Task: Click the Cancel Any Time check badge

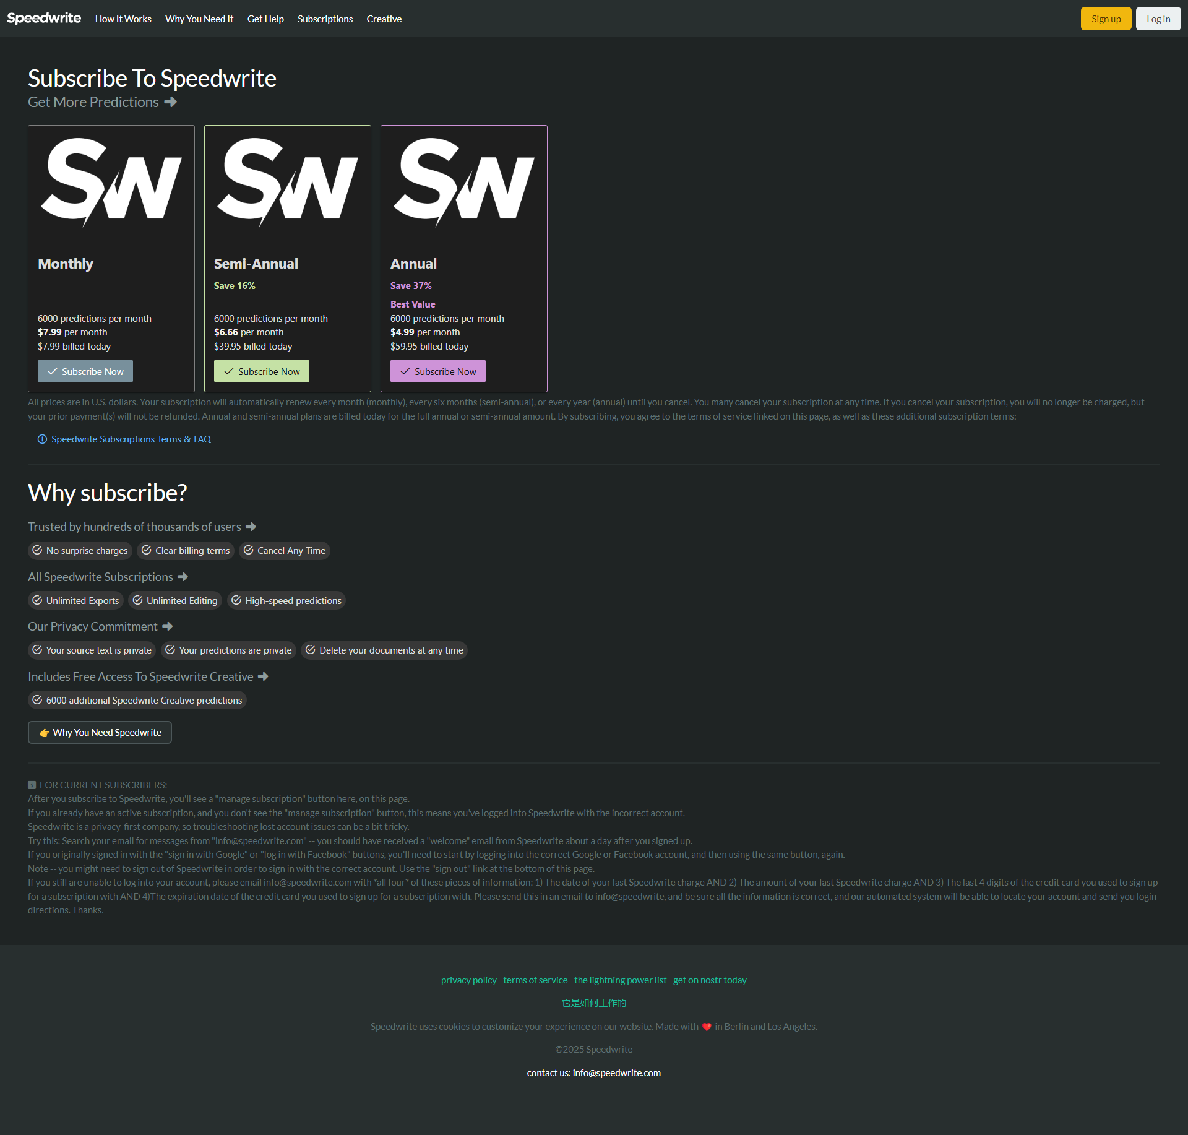Action: pos(285,551)
